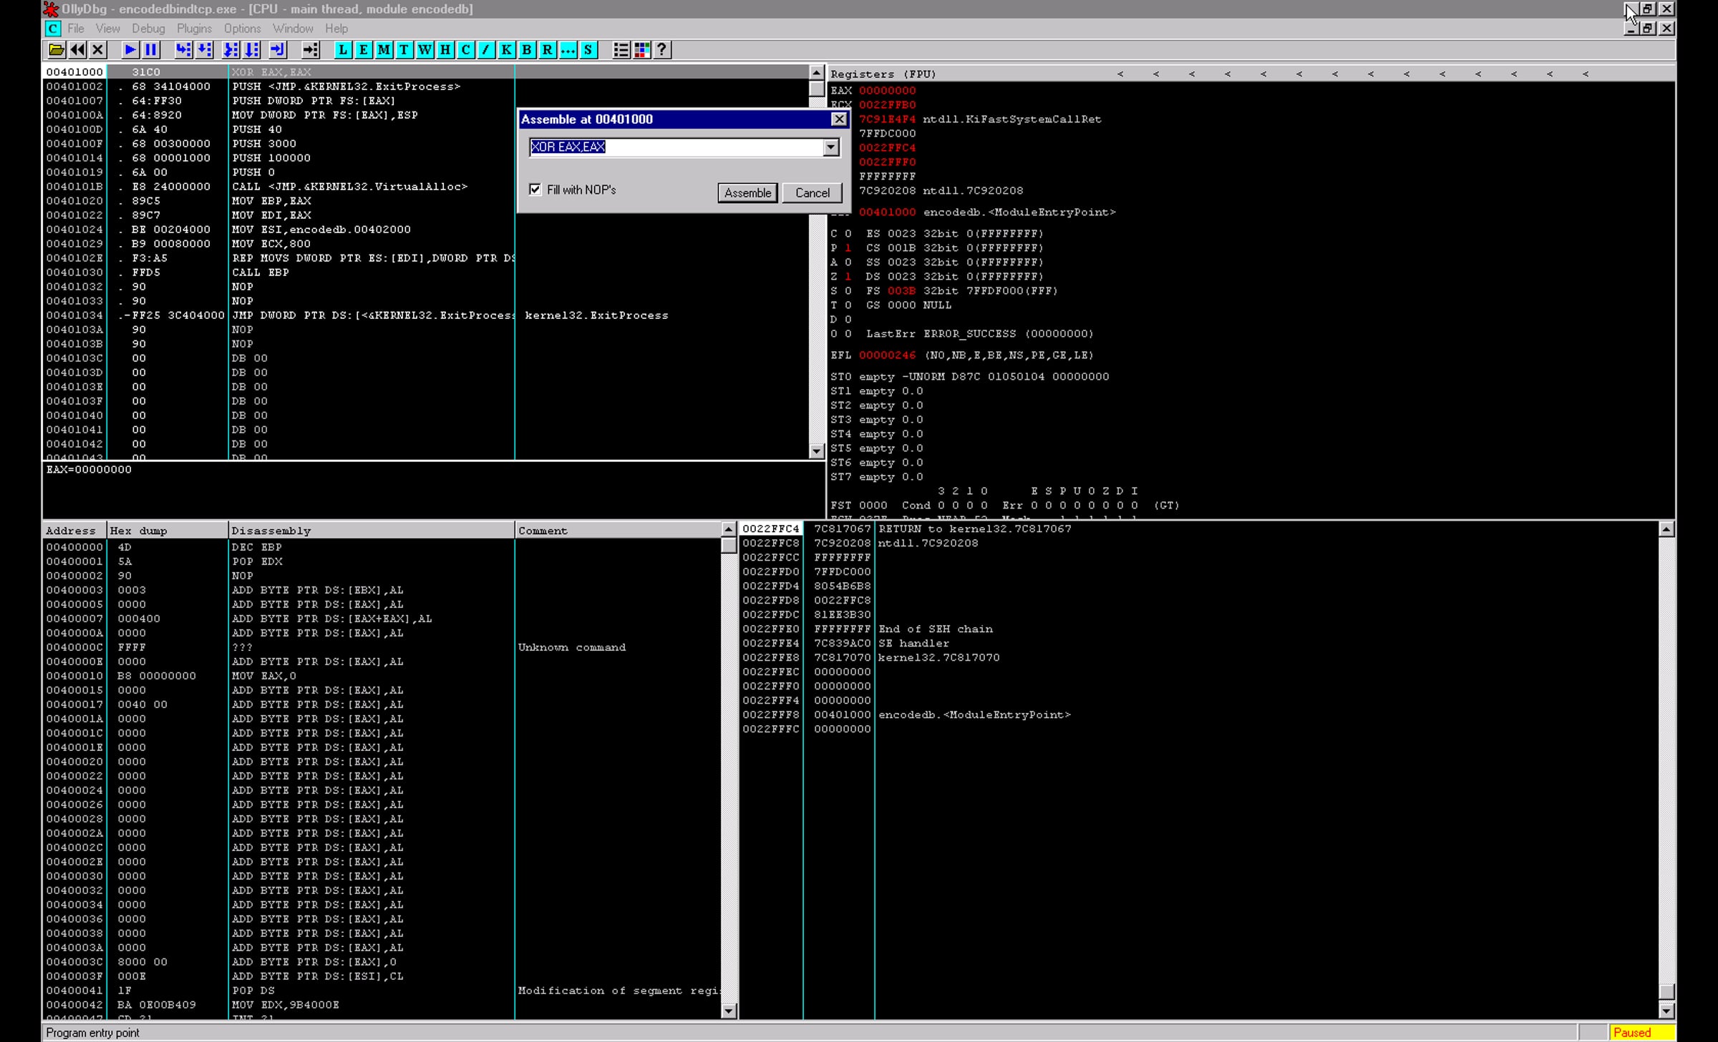The width and height of the screenshot is (1718, 1042).
Task: Toggle the Fill with NOP's checkbox
Action: (x=535, y=190)
